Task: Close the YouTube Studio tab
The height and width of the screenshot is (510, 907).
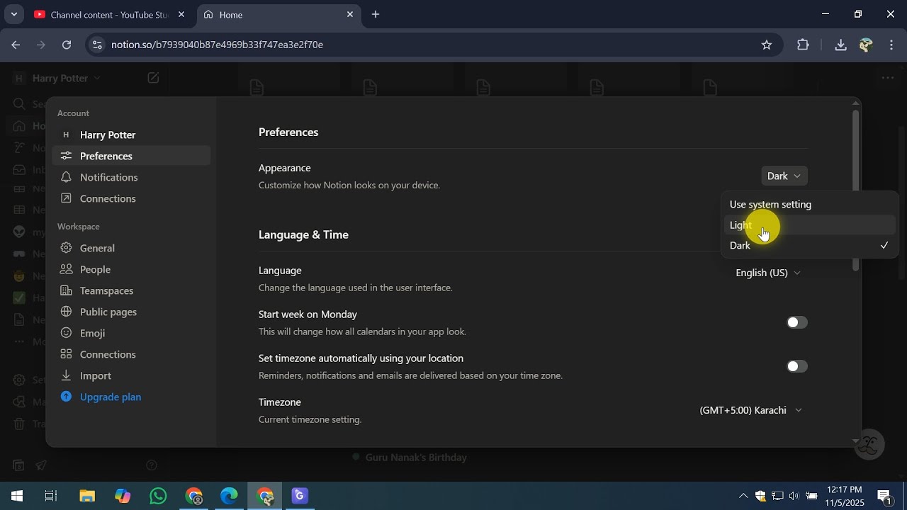Action: (181, 14)
